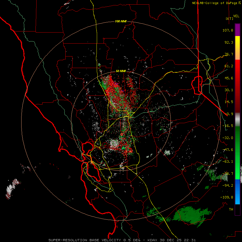Viewport: 242px width, 242px height.
Task: Click the -78.7 velocity scale value
Action: pos(228,174)
